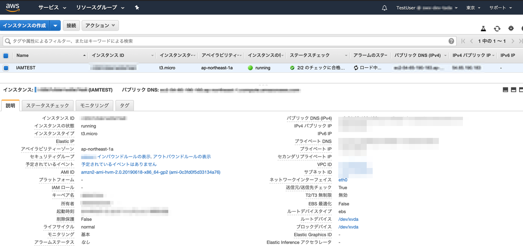Click the 送信元/送信先チェック label
Viewport: 523px width, 246px height.
(x=309, y=188)
